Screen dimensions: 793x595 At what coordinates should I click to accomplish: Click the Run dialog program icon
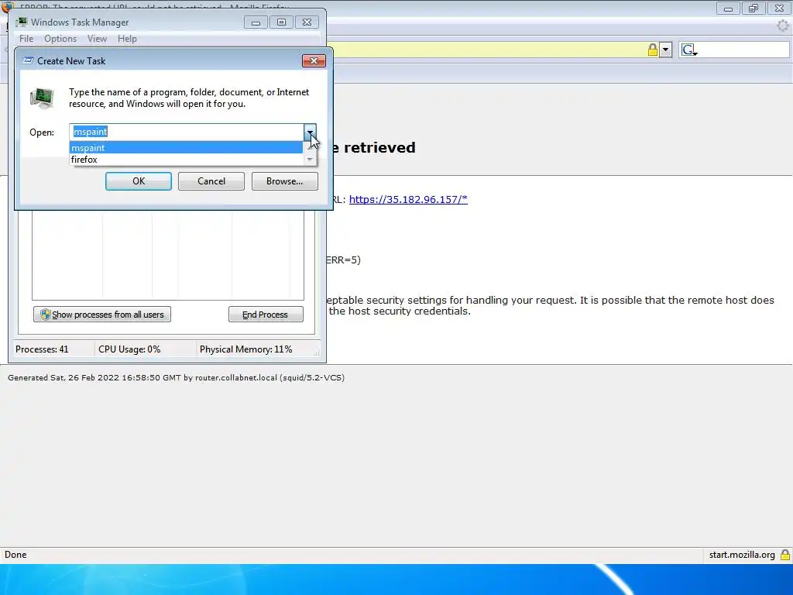[42, 98]
